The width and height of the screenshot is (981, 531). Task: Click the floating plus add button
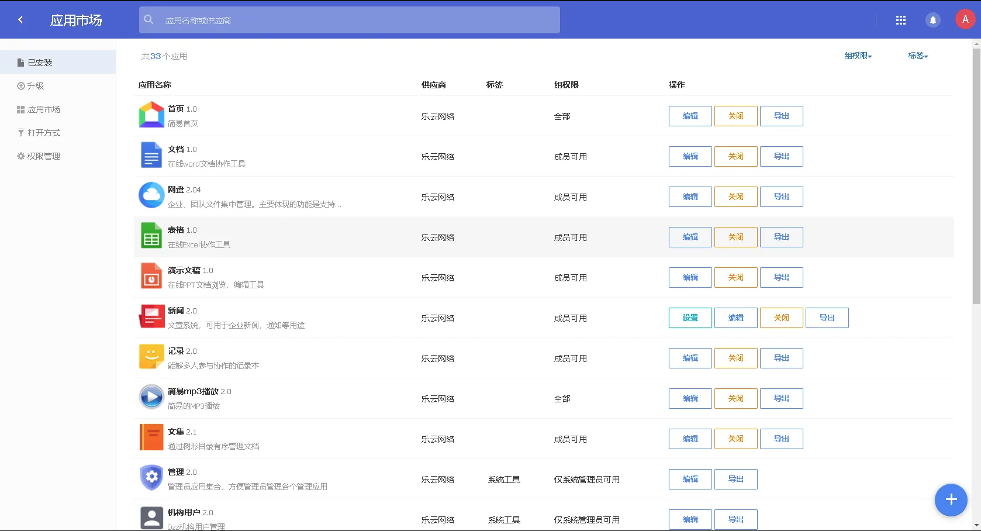(951, 500)
